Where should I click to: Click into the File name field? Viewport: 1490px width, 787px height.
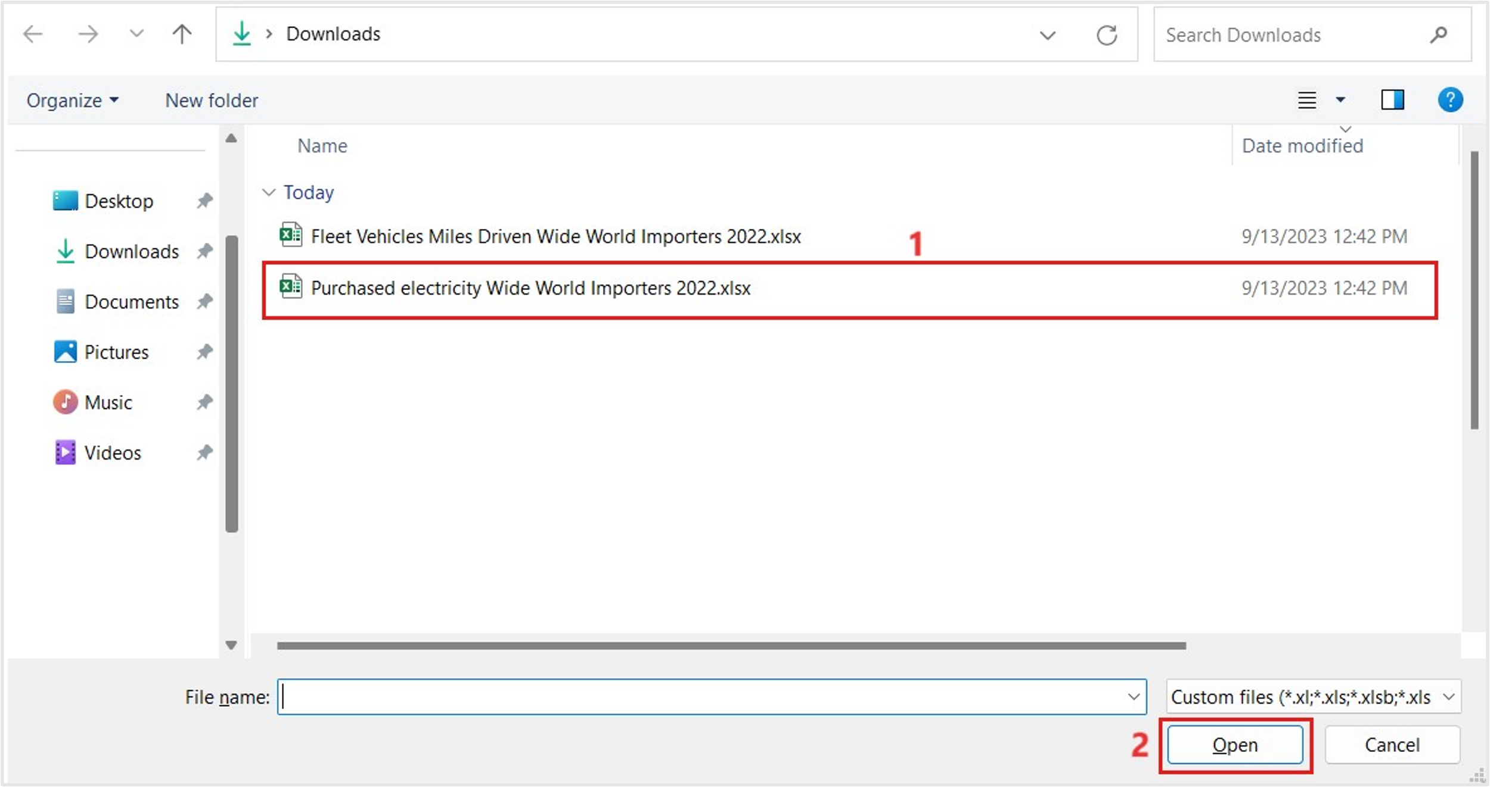coord(703,697)
